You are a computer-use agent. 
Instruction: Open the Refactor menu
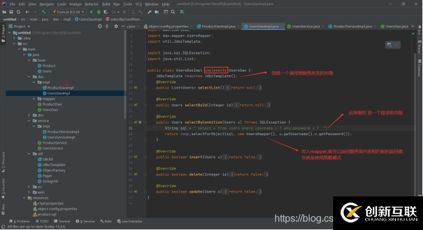click(x=92, y=4)
